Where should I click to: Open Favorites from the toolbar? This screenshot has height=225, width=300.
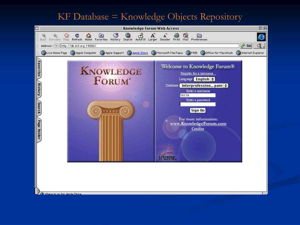pos(101,37)
